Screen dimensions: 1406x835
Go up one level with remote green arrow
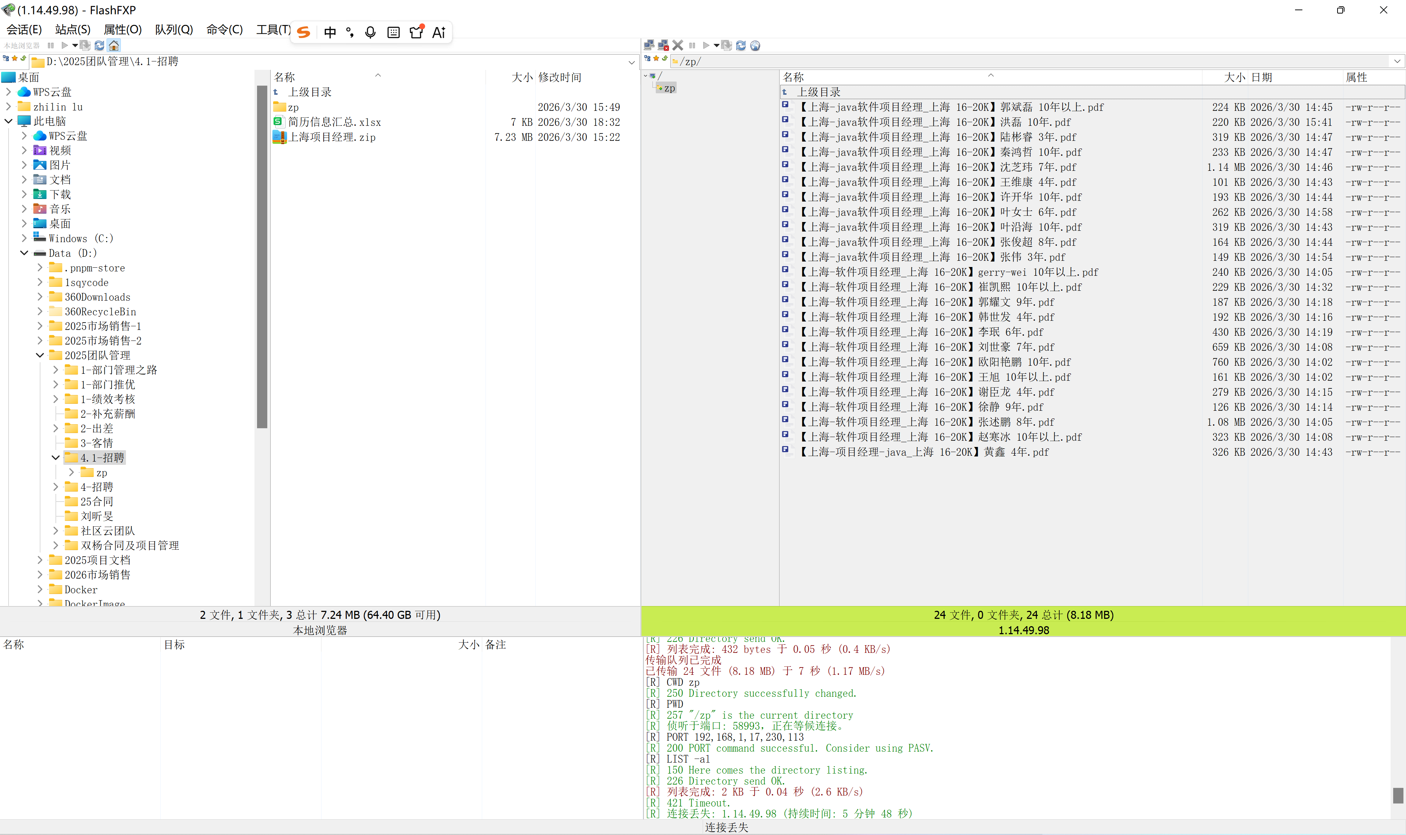[x=665, y=58]
